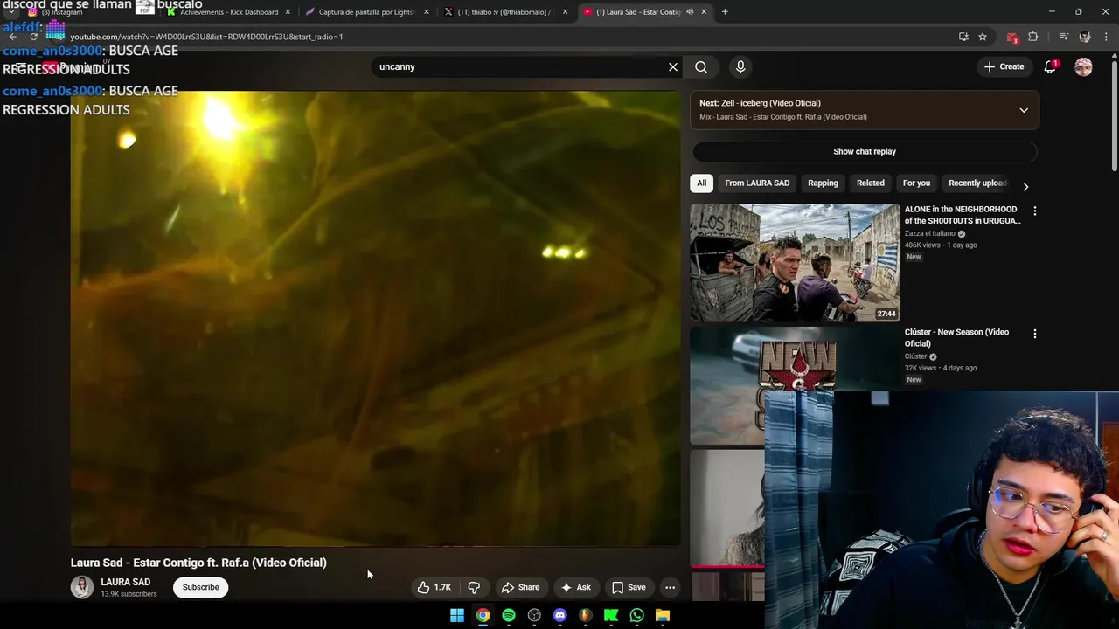Click Show chat replay button
1119x629 pixels.
[865, 151]
